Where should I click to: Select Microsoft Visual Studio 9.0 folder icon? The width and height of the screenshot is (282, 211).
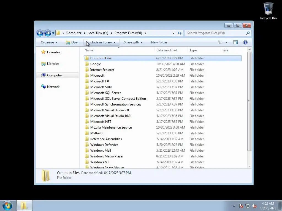(87, 110)
